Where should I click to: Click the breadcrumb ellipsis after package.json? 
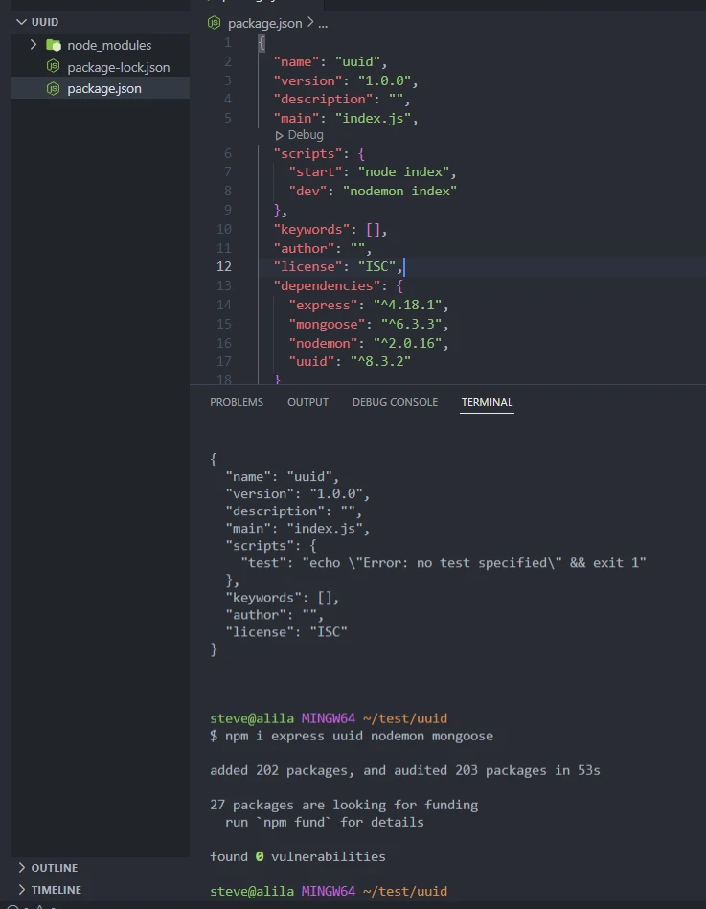click(323, 23)
